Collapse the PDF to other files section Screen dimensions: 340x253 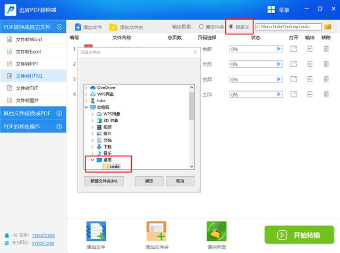[x=59, y=27]
